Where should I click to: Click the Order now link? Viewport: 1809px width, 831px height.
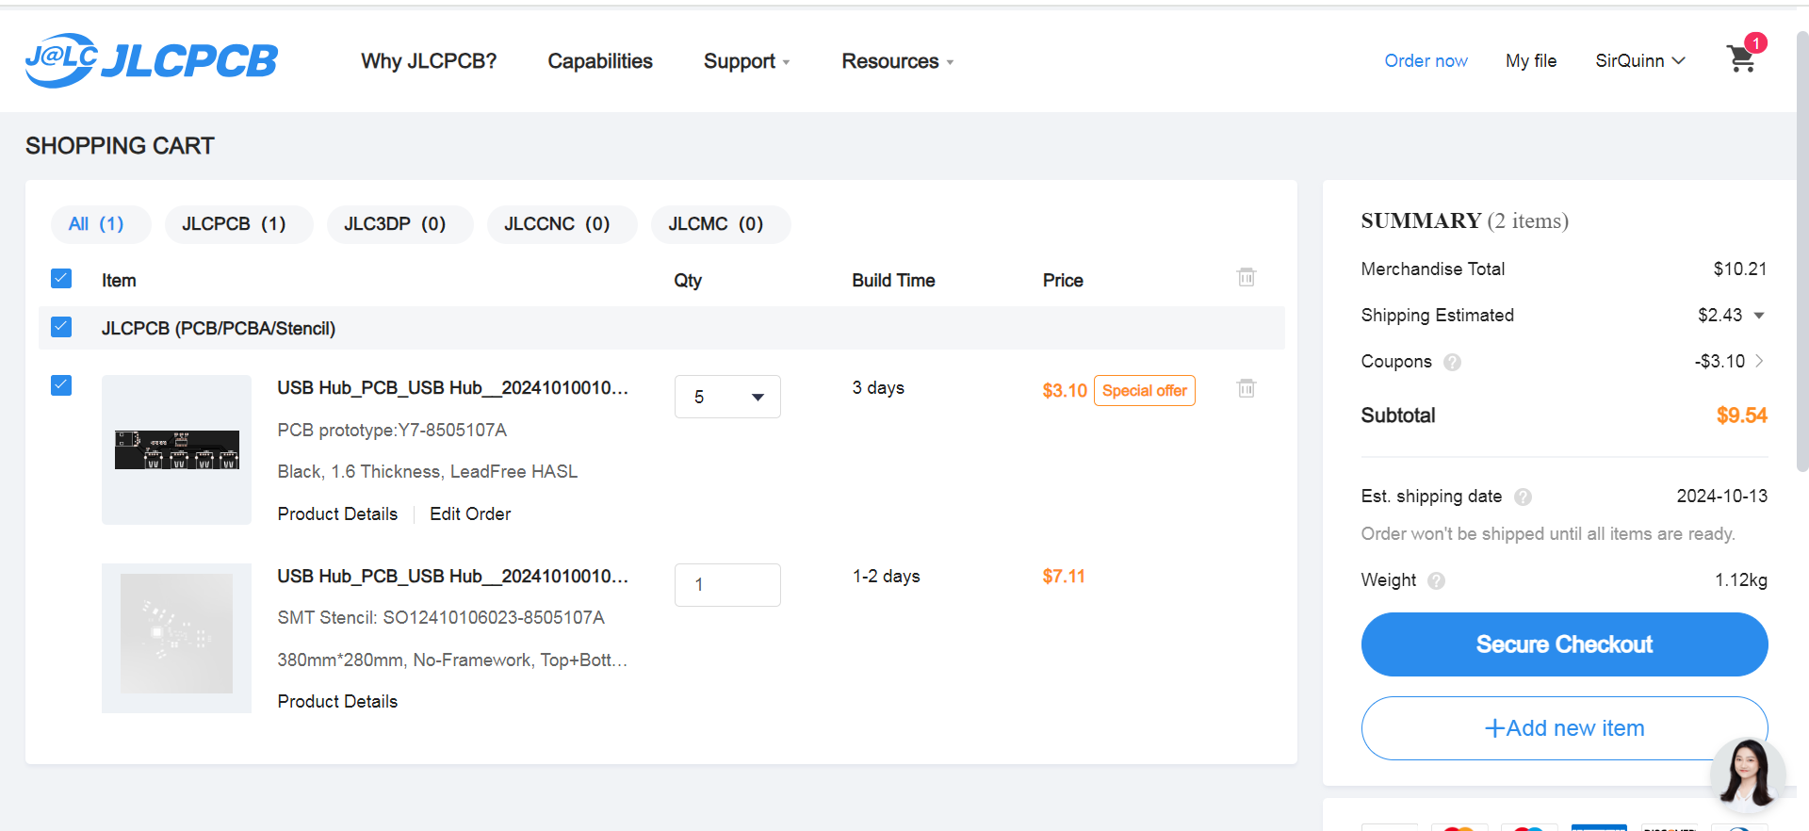point(1426,61)
